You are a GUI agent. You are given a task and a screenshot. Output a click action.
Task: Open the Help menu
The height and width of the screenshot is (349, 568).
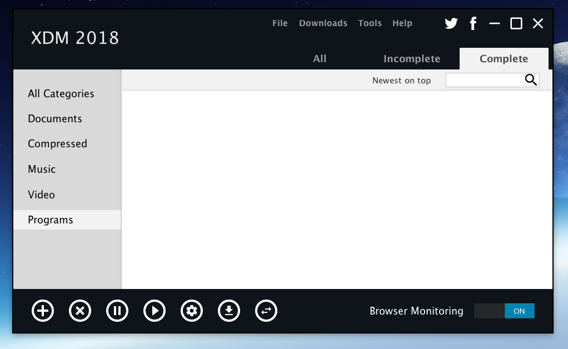click(402, 23)
